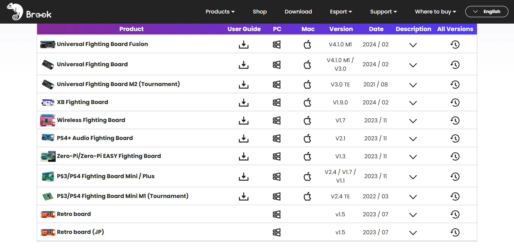Viewport: 514px width, 250px height.
Task: View all versions of Retro board (JP)
Action: [455, 232]
